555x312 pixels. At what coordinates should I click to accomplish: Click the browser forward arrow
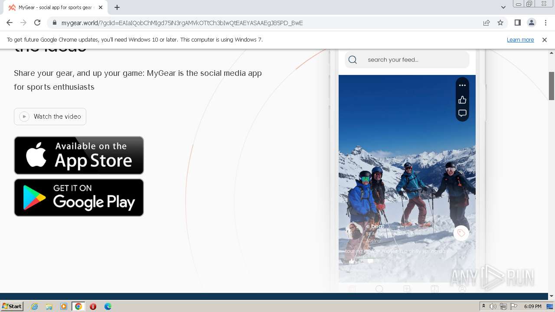pyautogui.click(x=23, y=23)
